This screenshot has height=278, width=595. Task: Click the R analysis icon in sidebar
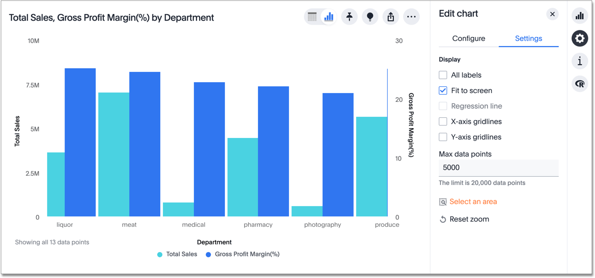[x=579, y=84]
